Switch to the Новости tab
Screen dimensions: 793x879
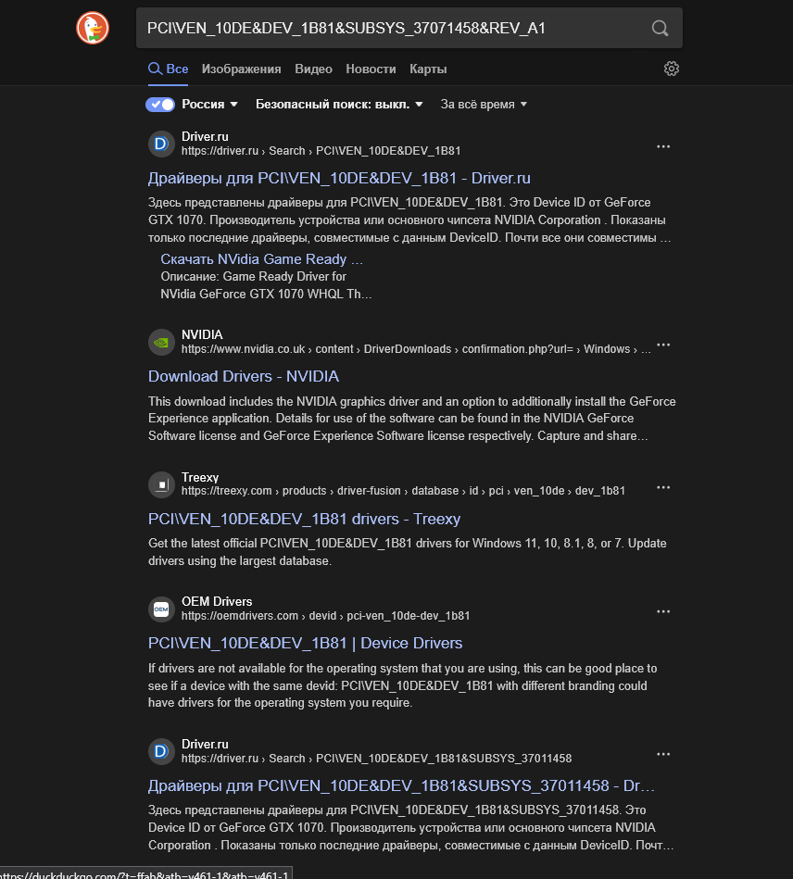pyautogui.click(x=371, y=69)
